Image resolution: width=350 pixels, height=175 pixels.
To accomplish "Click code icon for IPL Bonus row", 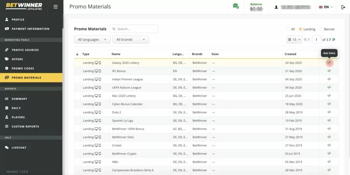I will point(329,71).
